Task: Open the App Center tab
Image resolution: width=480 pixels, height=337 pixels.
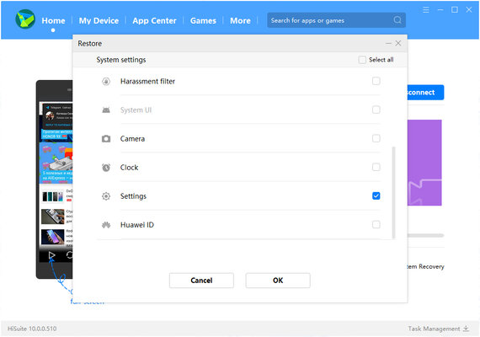Action: click(x=154, y=20)
